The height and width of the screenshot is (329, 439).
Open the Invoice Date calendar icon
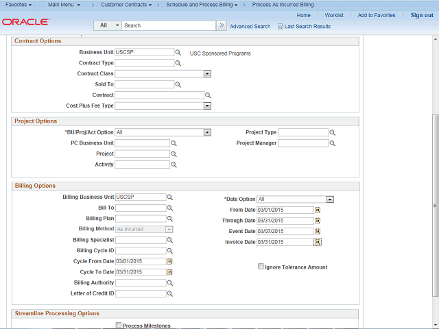(318, 242)
